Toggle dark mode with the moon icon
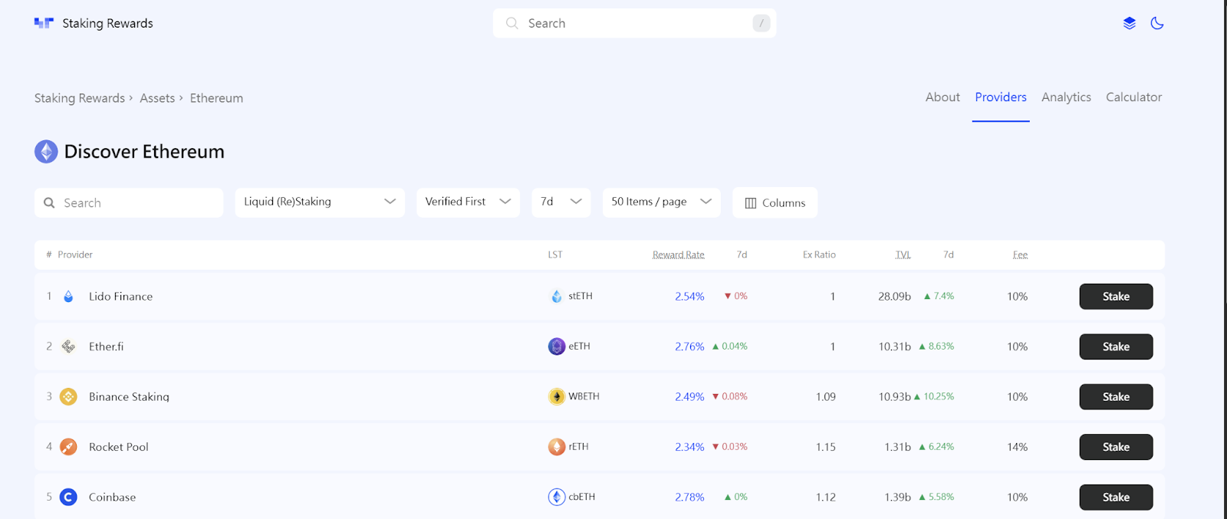 1156,23
